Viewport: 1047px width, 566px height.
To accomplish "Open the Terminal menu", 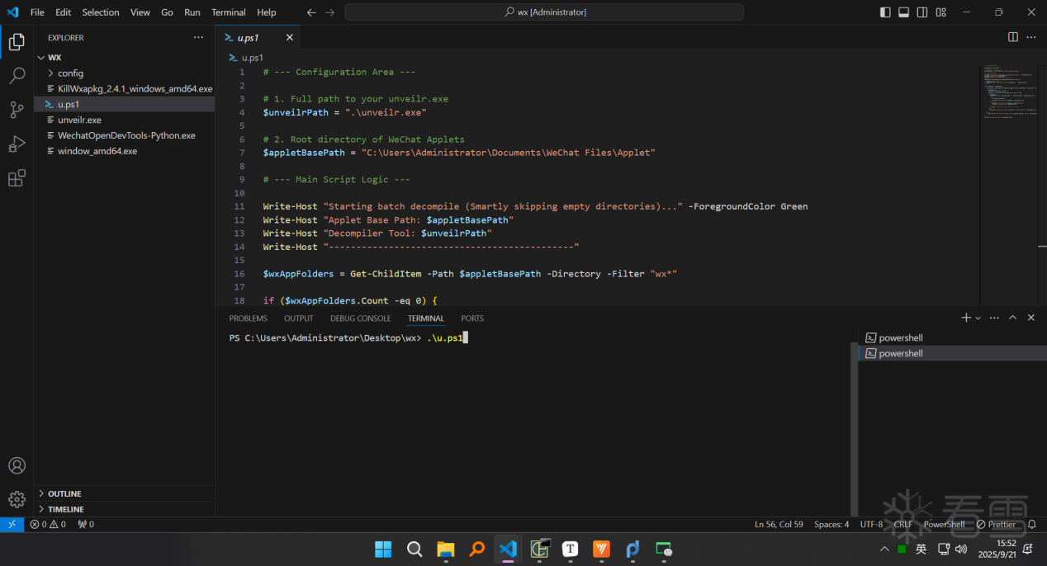I will click(229, 12).
